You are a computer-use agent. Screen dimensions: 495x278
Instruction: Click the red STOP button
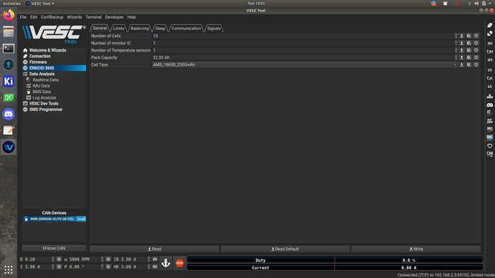(179, 263)
